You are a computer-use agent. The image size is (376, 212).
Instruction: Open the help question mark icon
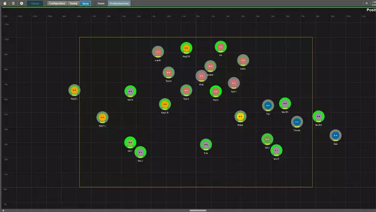click(x=22, y=3)
